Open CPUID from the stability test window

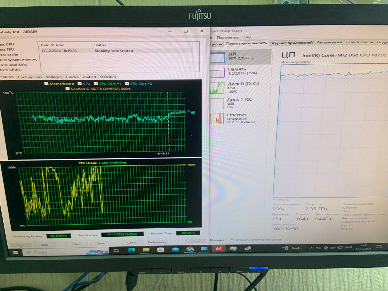point(132,242)
